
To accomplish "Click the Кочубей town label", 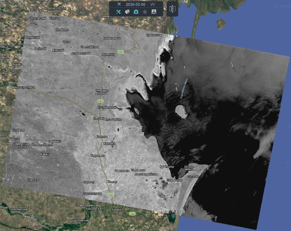I will point(99,119).
